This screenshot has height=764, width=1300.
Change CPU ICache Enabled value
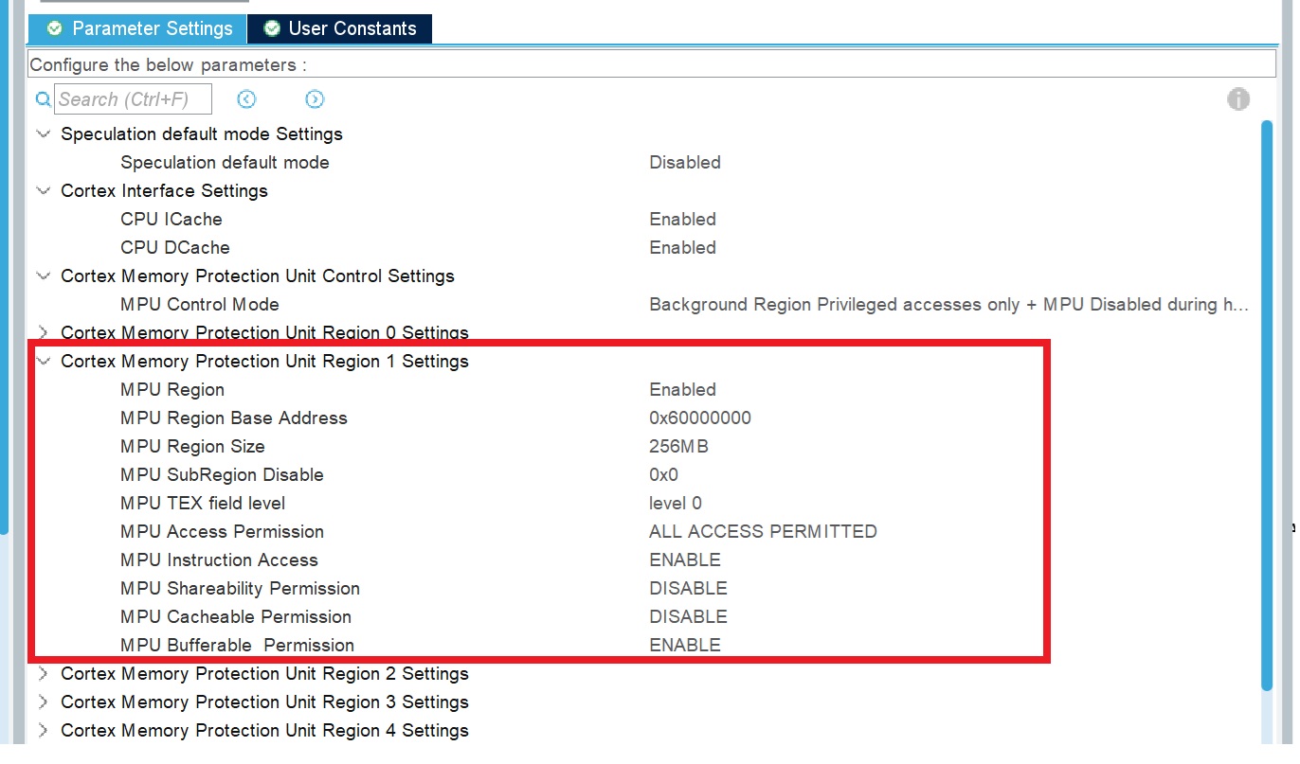[682, 219]
